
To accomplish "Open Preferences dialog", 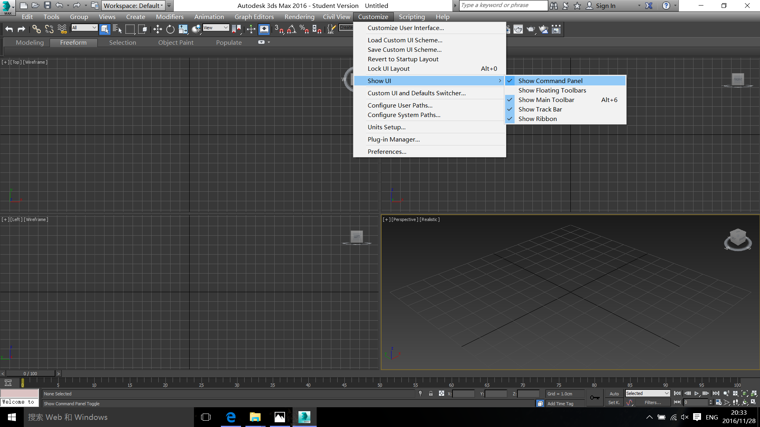I will point(387,152).
